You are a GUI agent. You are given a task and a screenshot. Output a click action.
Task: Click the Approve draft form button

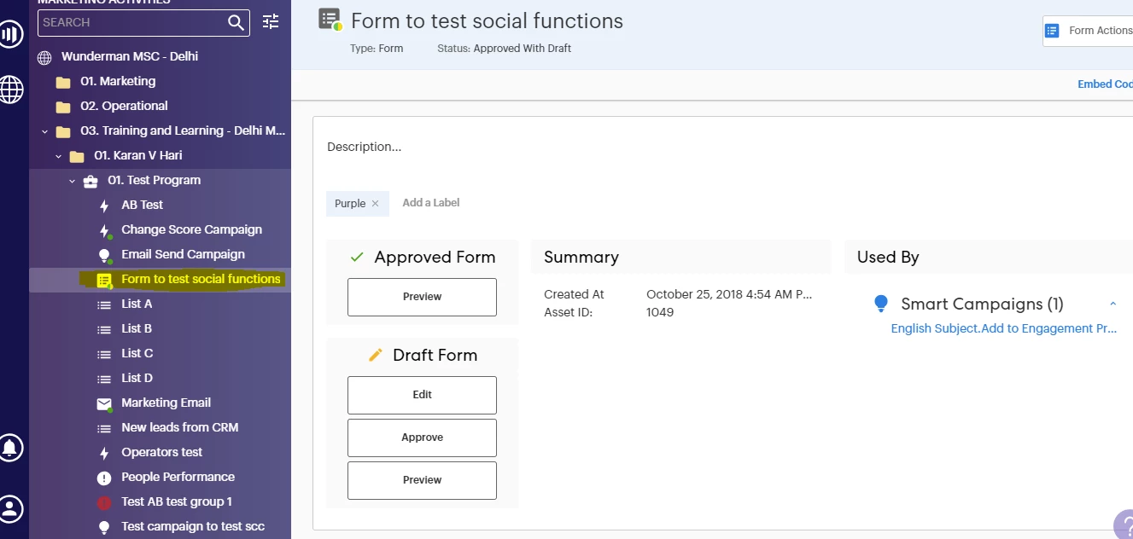point(422,438)
